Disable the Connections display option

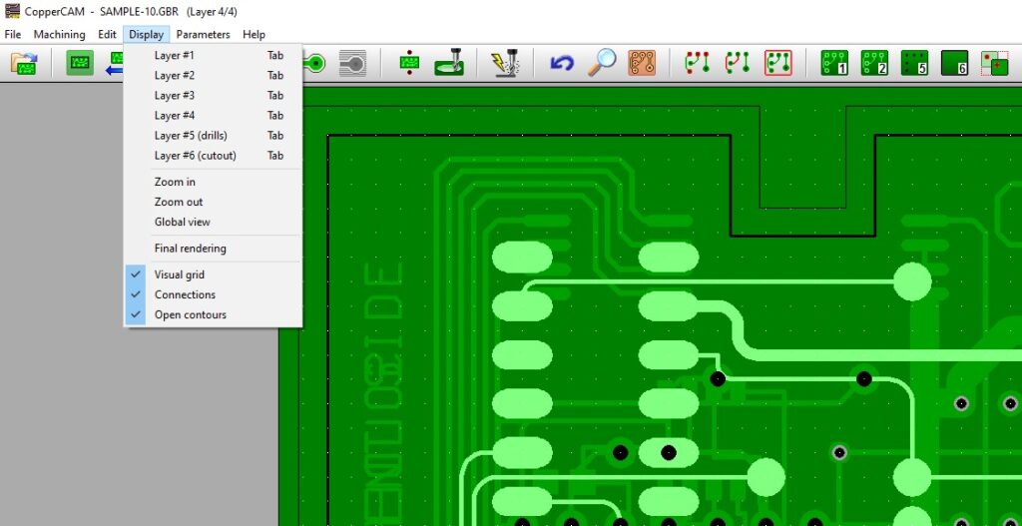(x=185, y=294)
